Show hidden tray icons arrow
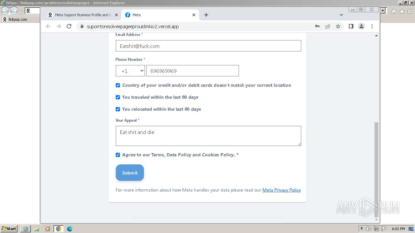Screen dimensions: 415x233 pyautogui.click(x=362, y=229)
